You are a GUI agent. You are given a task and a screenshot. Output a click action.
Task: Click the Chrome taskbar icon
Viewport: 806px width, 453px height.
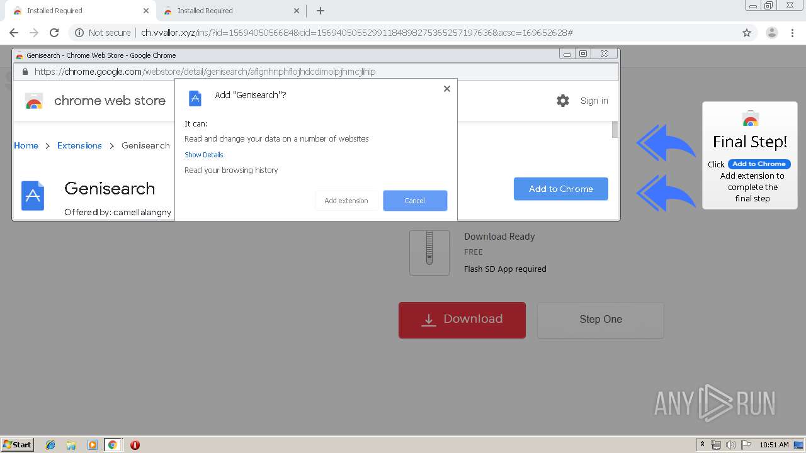click(x=113, y=445)
